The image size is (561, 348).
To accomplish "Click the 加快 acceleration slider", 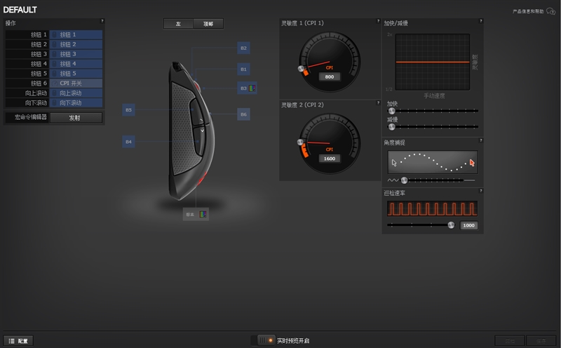I will 433,111.
